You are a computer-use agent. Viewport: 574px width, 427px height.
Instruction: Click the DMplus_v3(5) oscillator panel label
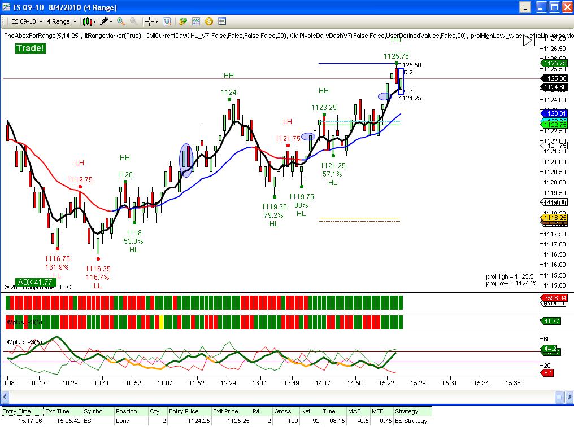23,342
